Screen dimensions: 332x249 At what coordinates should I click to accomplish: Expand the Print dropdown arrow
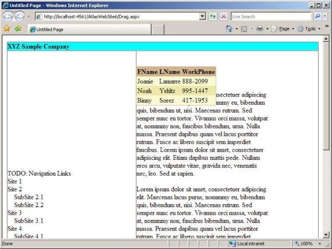(x=267, y=29)
